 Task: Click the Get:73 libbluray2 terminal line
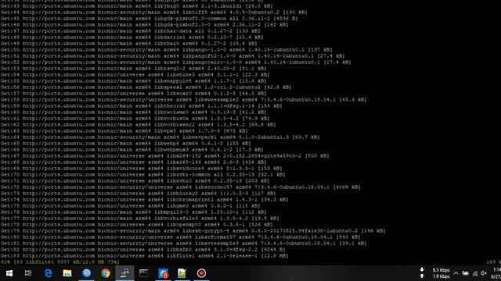pyautogui.click(x=138, y=193)
